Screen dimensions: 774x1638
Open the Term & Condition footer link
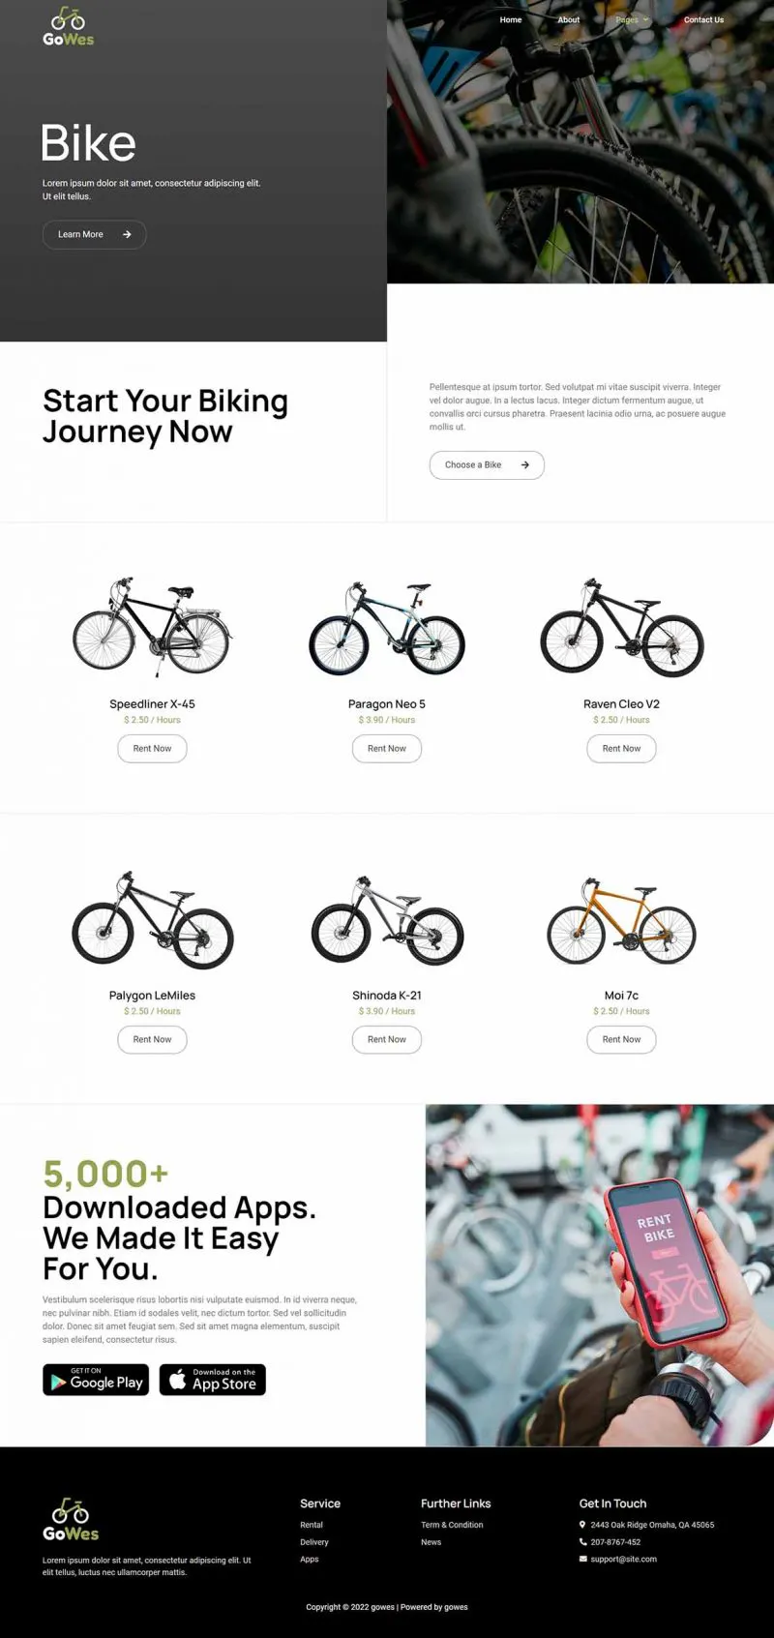452,1525
